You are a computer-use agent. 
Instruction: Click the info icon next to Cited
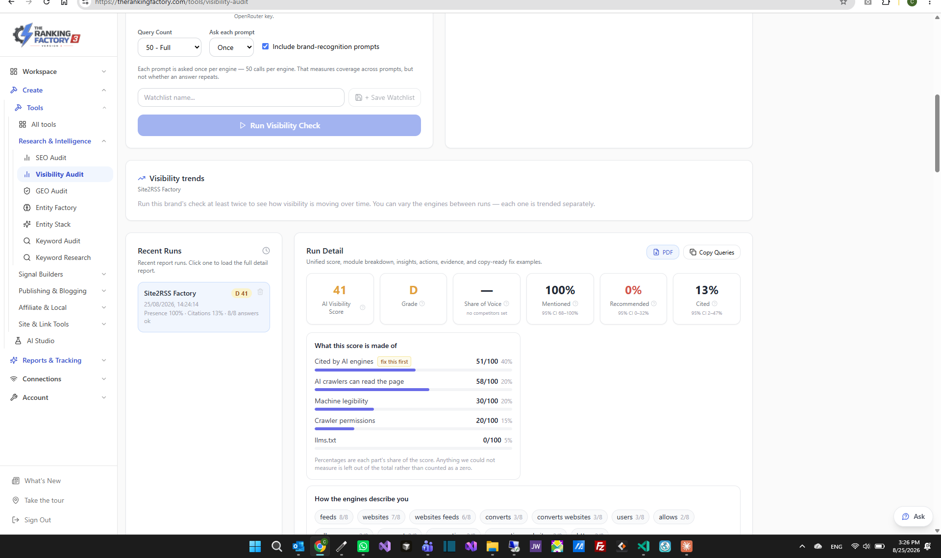click(x=715, y=303)
